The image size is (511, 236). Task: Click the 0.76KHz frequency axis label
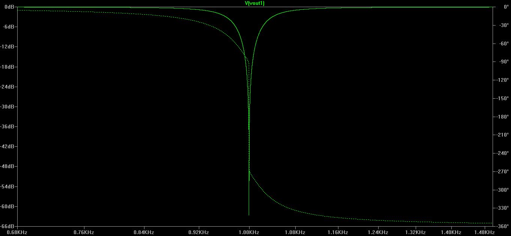(x=84, y=233)
